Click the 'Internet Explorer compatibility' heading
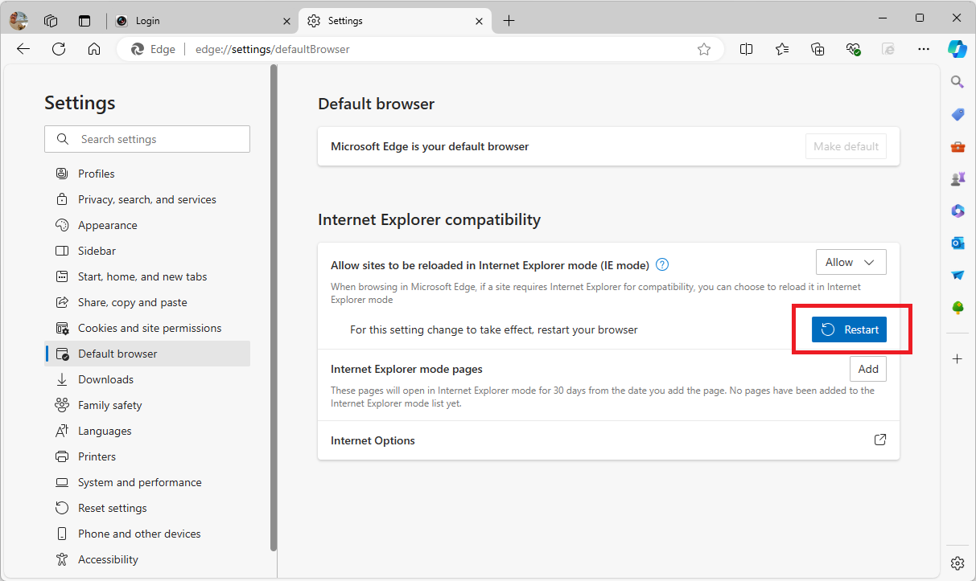Screen dimensions: 976x581 click(x=429, y=219)
